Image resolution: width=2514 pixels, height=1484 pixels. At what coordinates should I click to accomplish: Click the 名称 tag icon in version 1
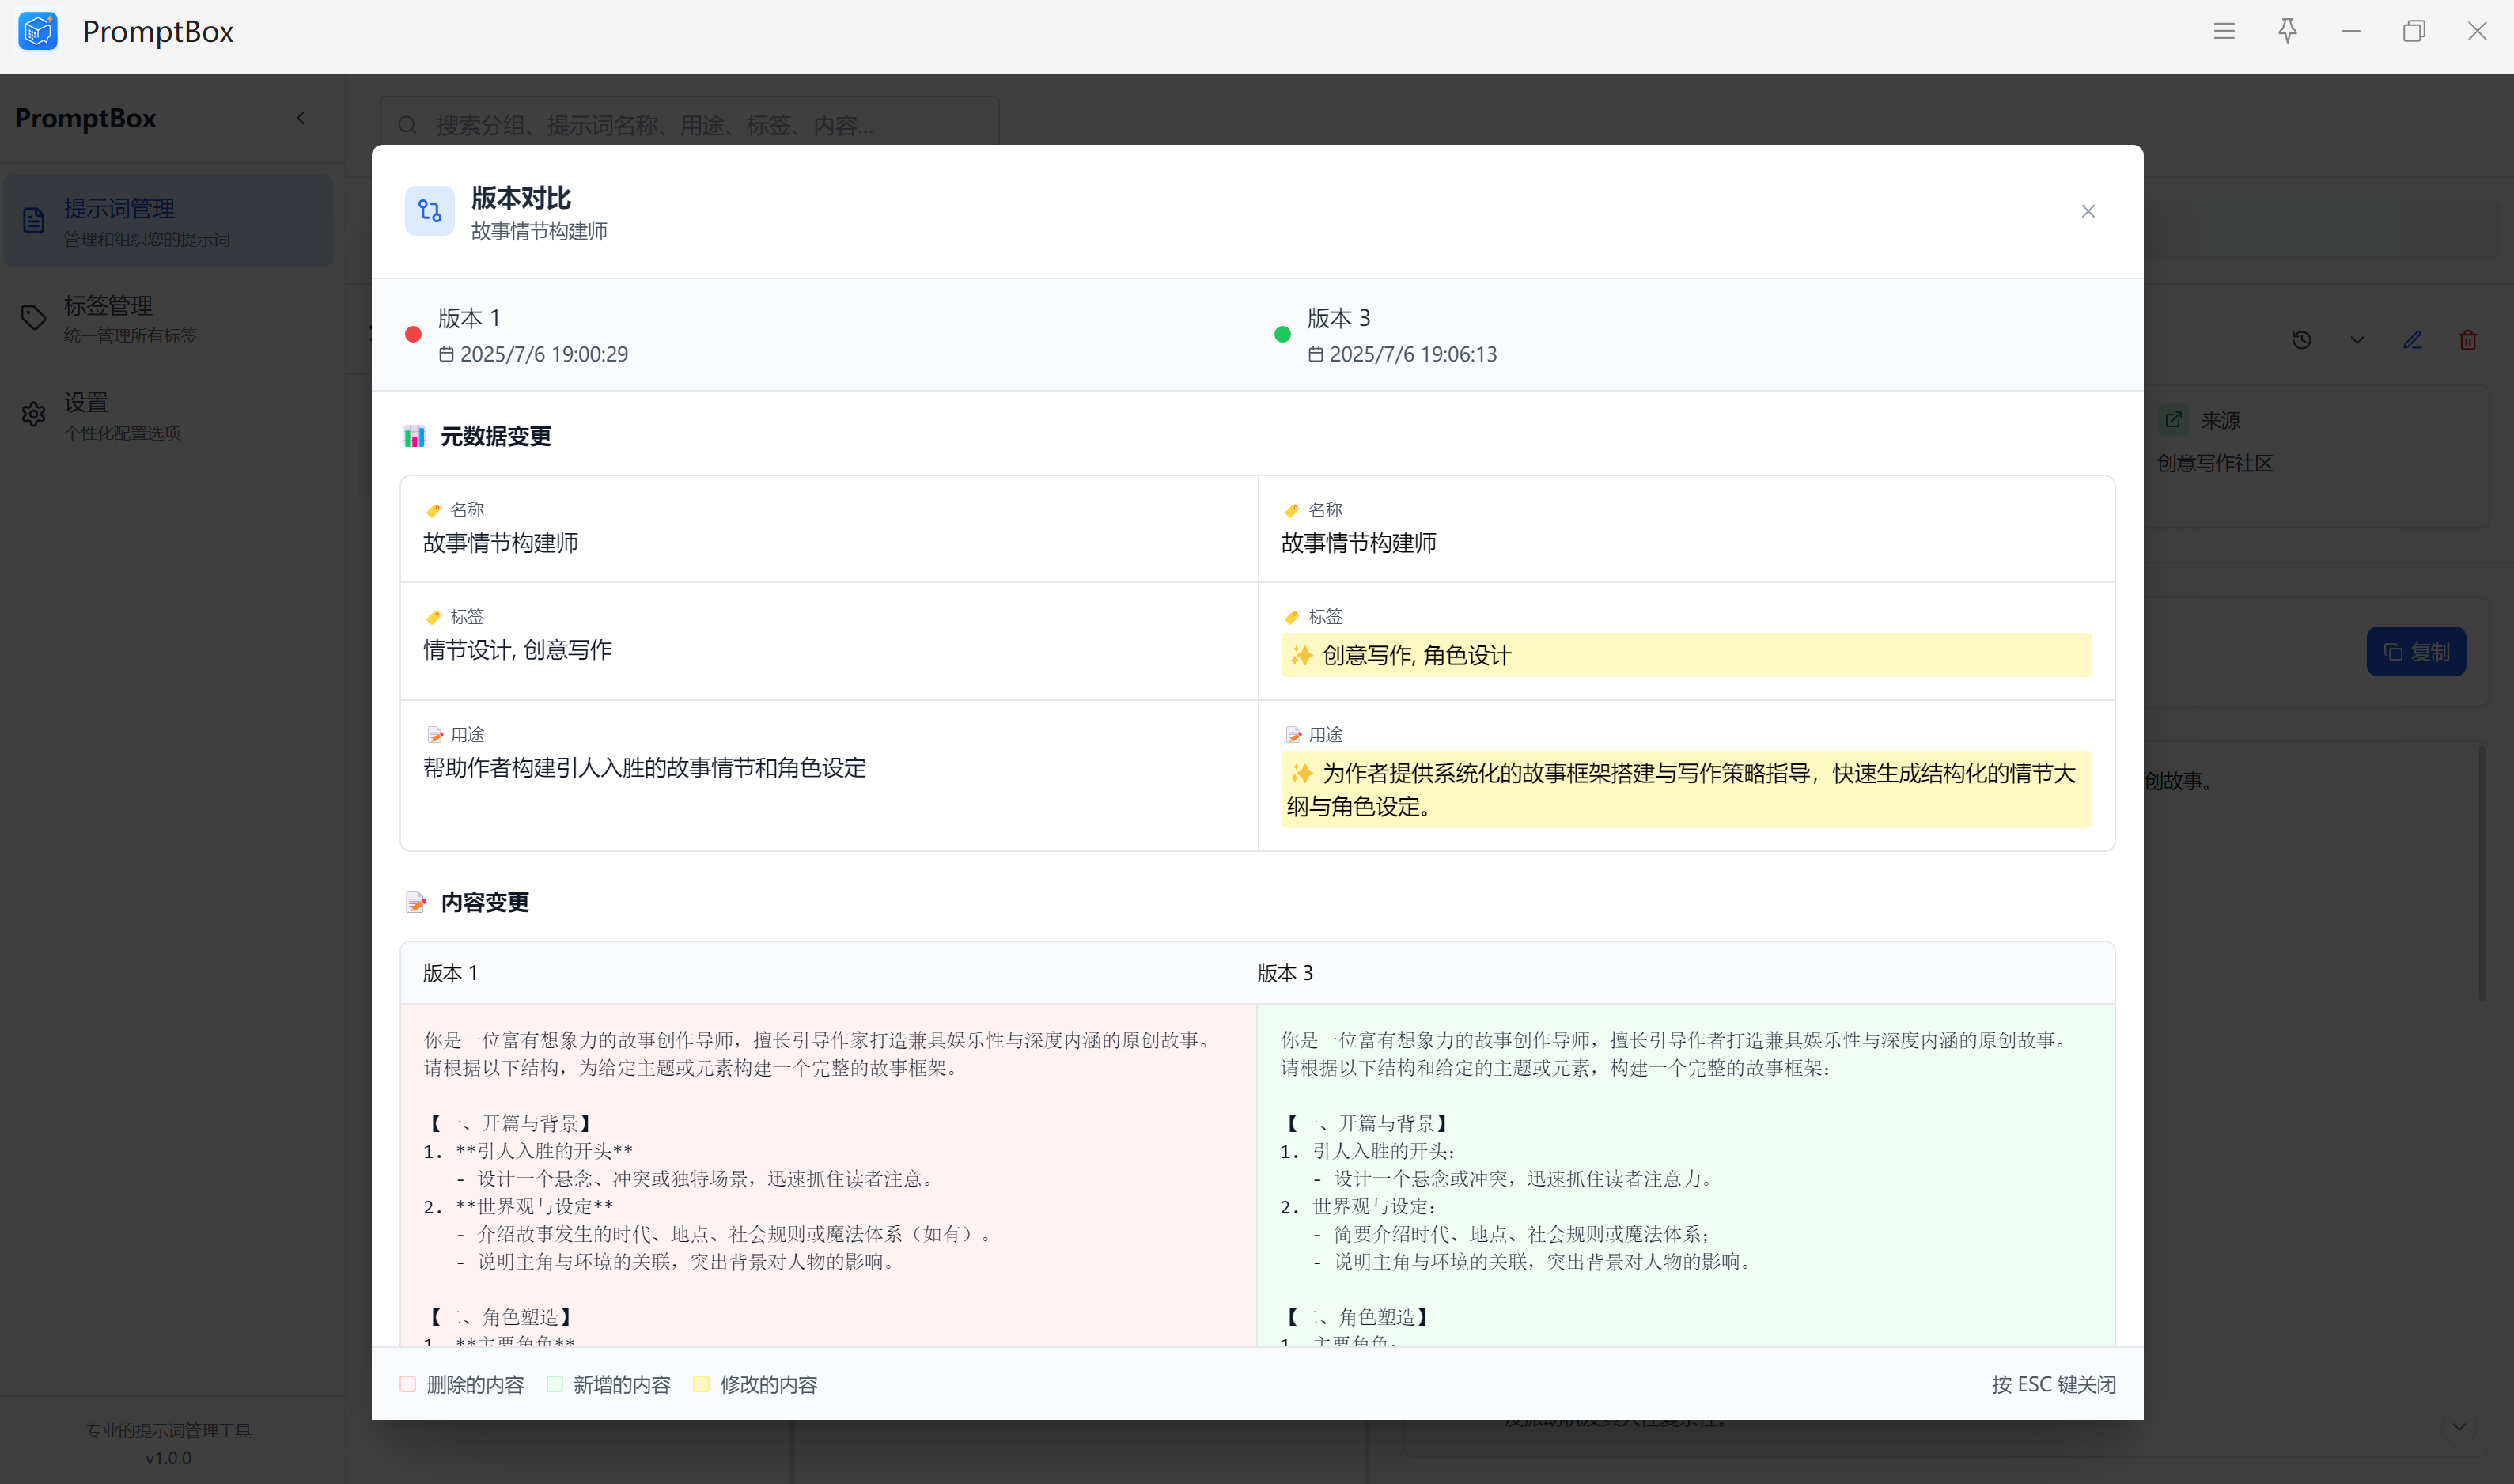tap(433, 510)
